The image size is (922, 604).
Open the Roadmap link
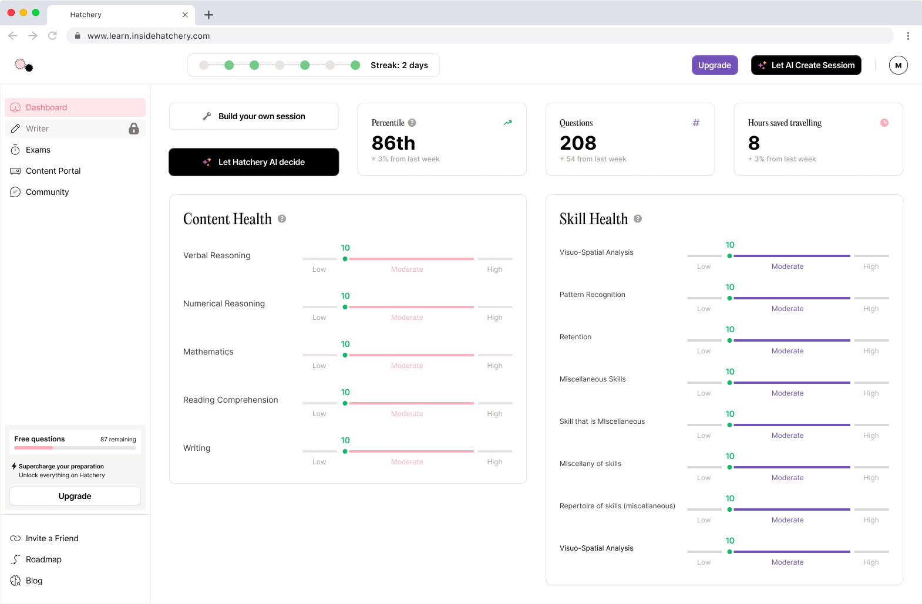pos(43,559)
